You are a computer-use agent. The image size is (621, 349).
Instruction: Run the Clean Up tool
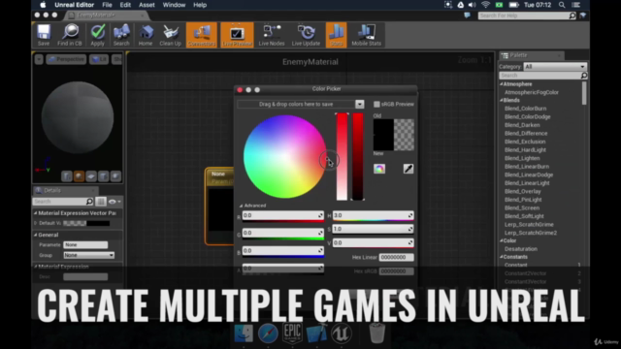point(171,35)
